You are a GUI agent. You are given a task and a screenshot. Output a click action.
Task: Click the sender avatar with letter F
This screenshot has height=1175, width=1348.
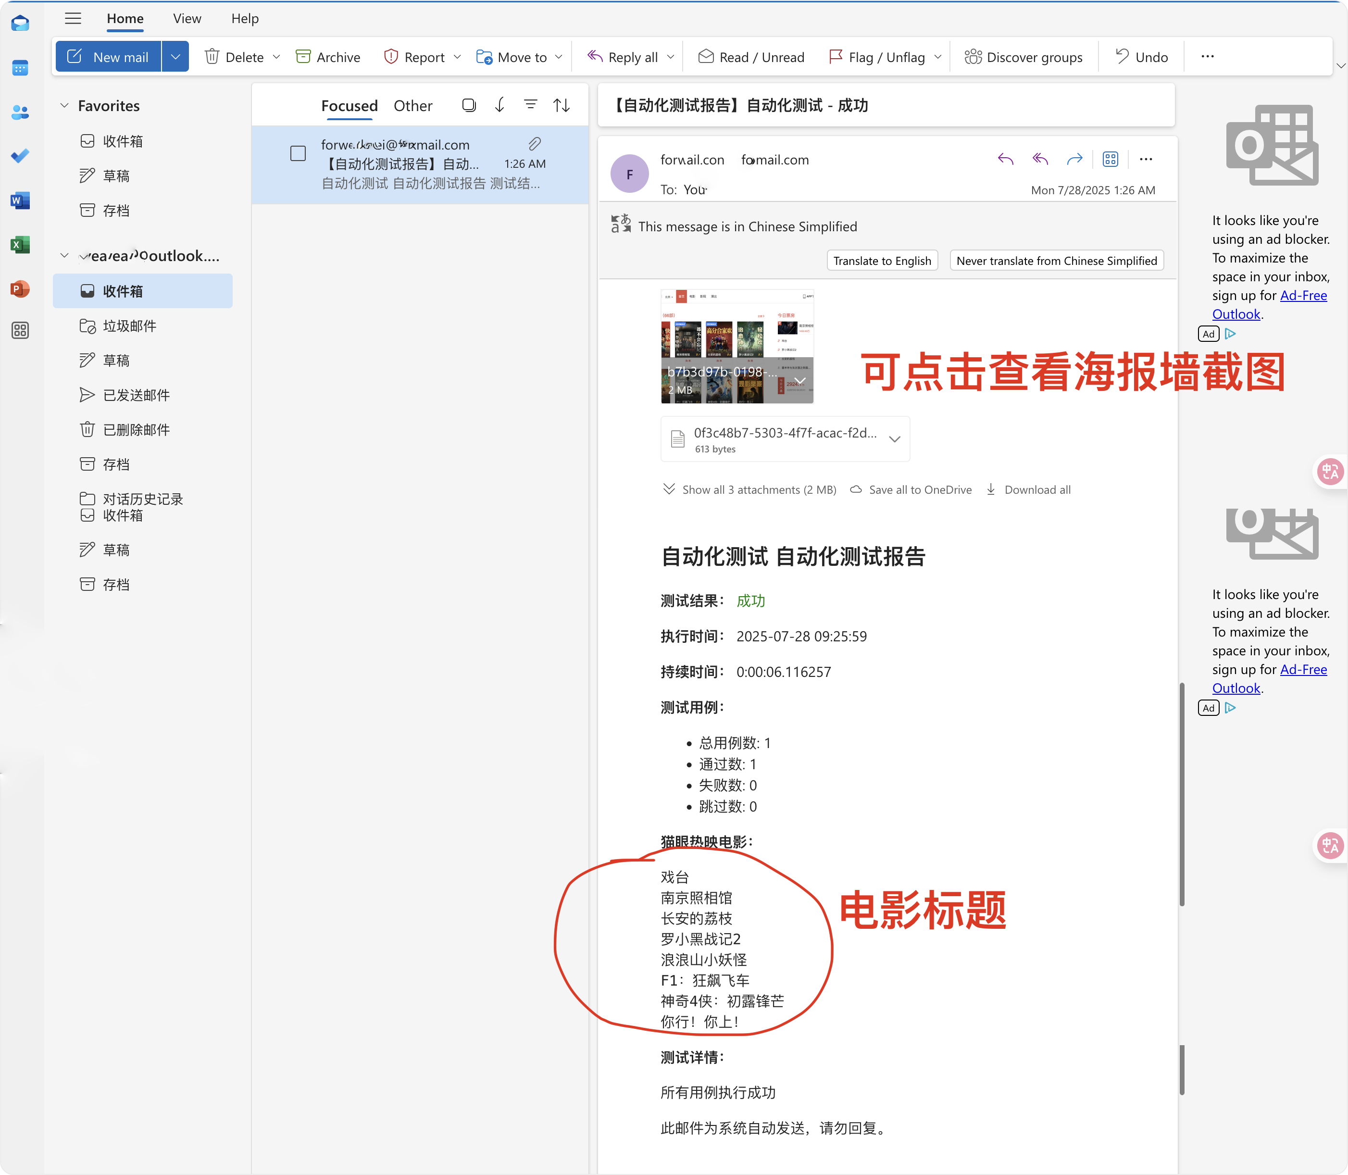click(x=629, y=174)
